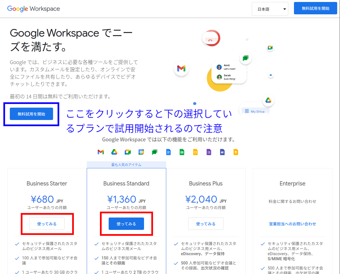Click the 1 ユーザーあたり 30 GB feature line

coord(50,272)
